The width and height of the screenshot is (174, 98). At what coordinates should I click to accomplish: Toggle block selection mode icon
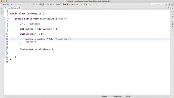point(51,4)
